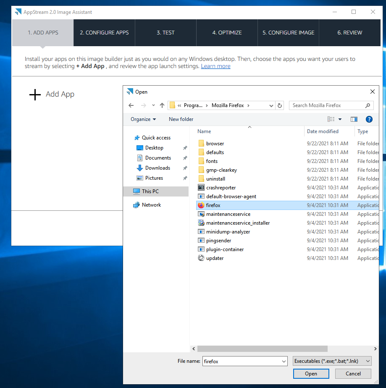The image size is (386, 388).
Task: Click the Progra... breadcrumb segment
Action: (x=193, y=106)
